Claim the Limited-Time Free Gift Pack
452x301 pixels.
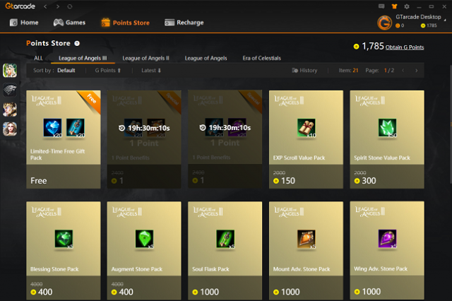[x=64, y=139]
